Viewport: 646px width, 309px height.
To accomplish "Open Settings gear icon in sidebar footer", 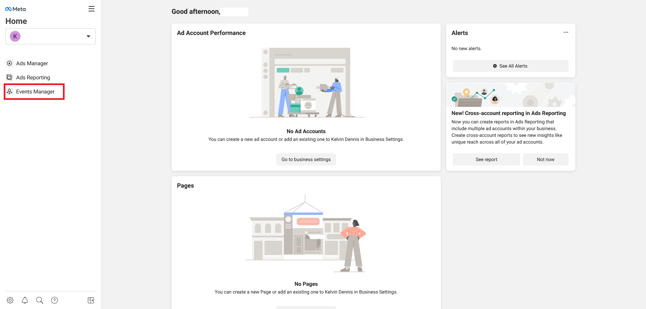I will tap(10, 300).
